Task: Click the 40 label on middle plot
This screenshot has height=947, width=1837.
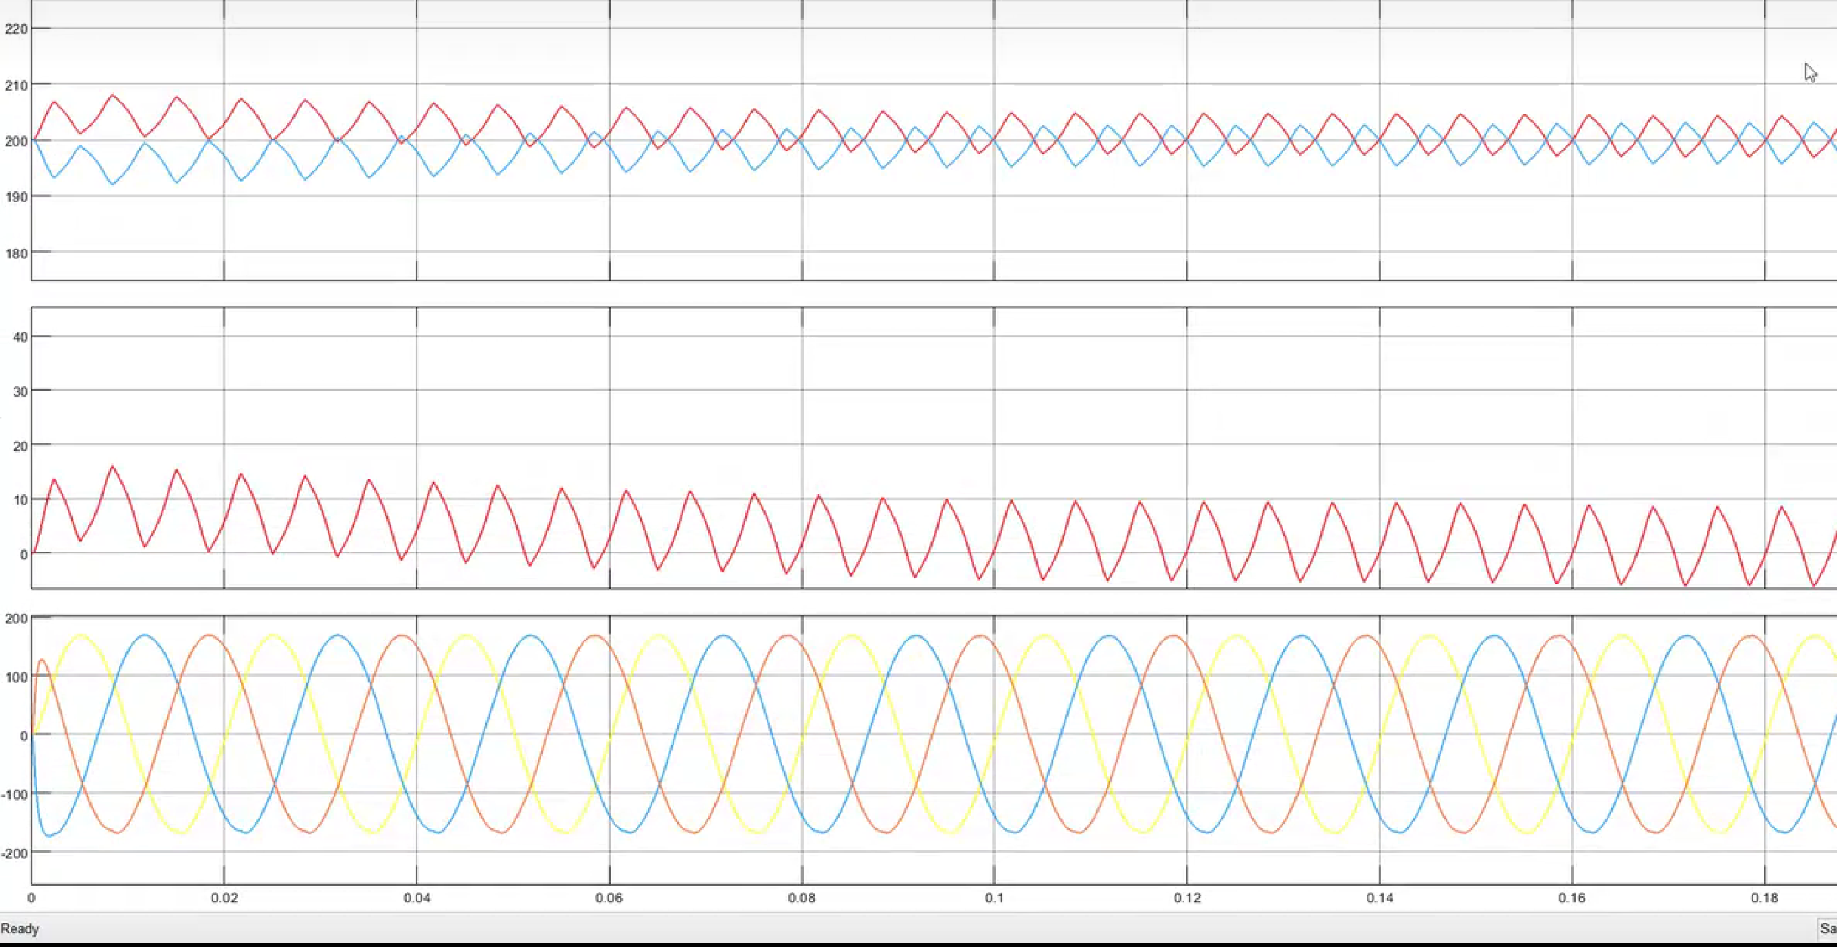Action: click(20, 337)
